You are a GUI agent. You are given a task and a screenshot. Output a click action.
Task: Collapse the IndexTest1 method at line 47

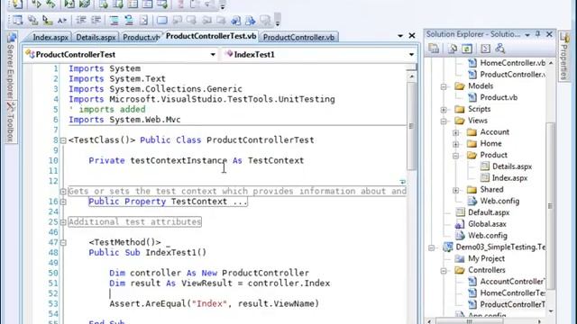tap(63, 242)
